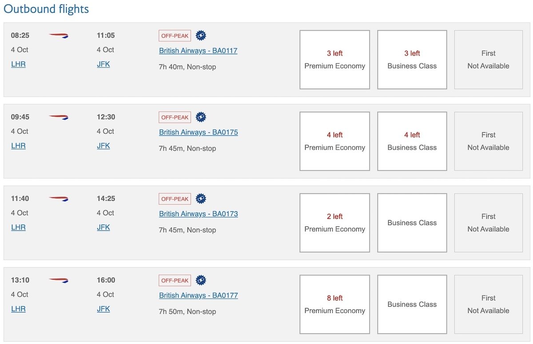Select Premium Economy with 3 left

tap(335, 59)
